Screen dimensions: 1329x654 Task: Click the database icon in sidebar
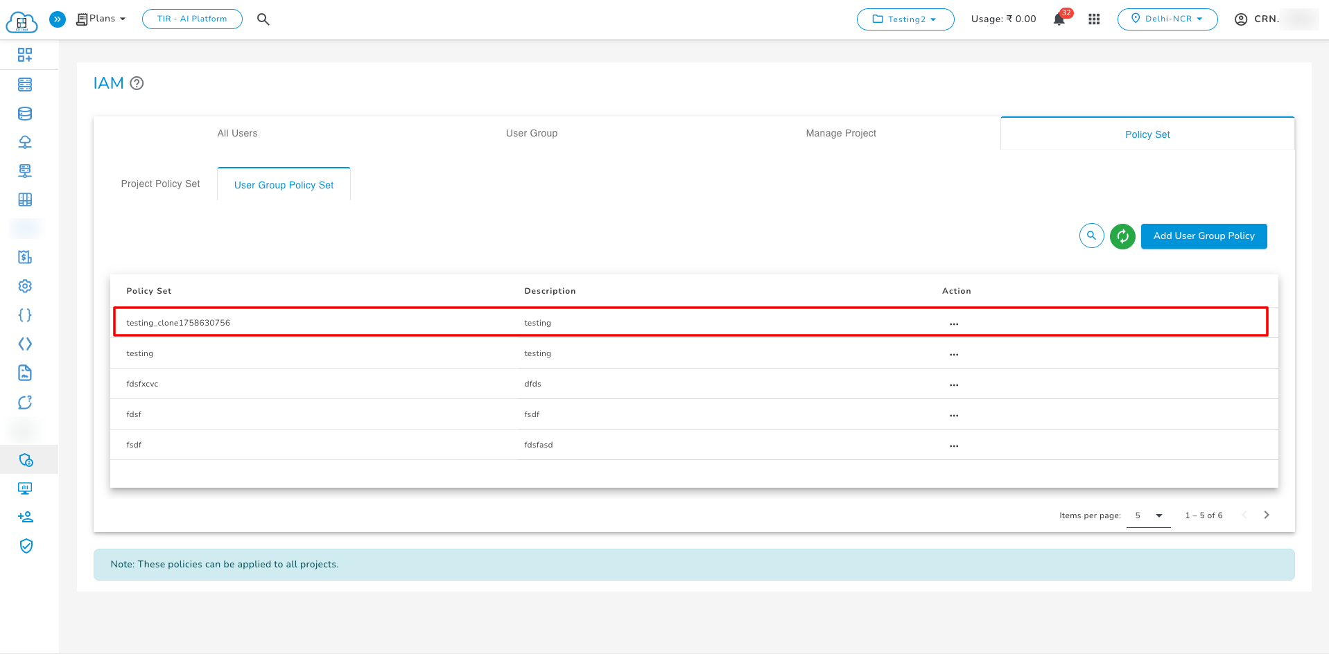25,114
